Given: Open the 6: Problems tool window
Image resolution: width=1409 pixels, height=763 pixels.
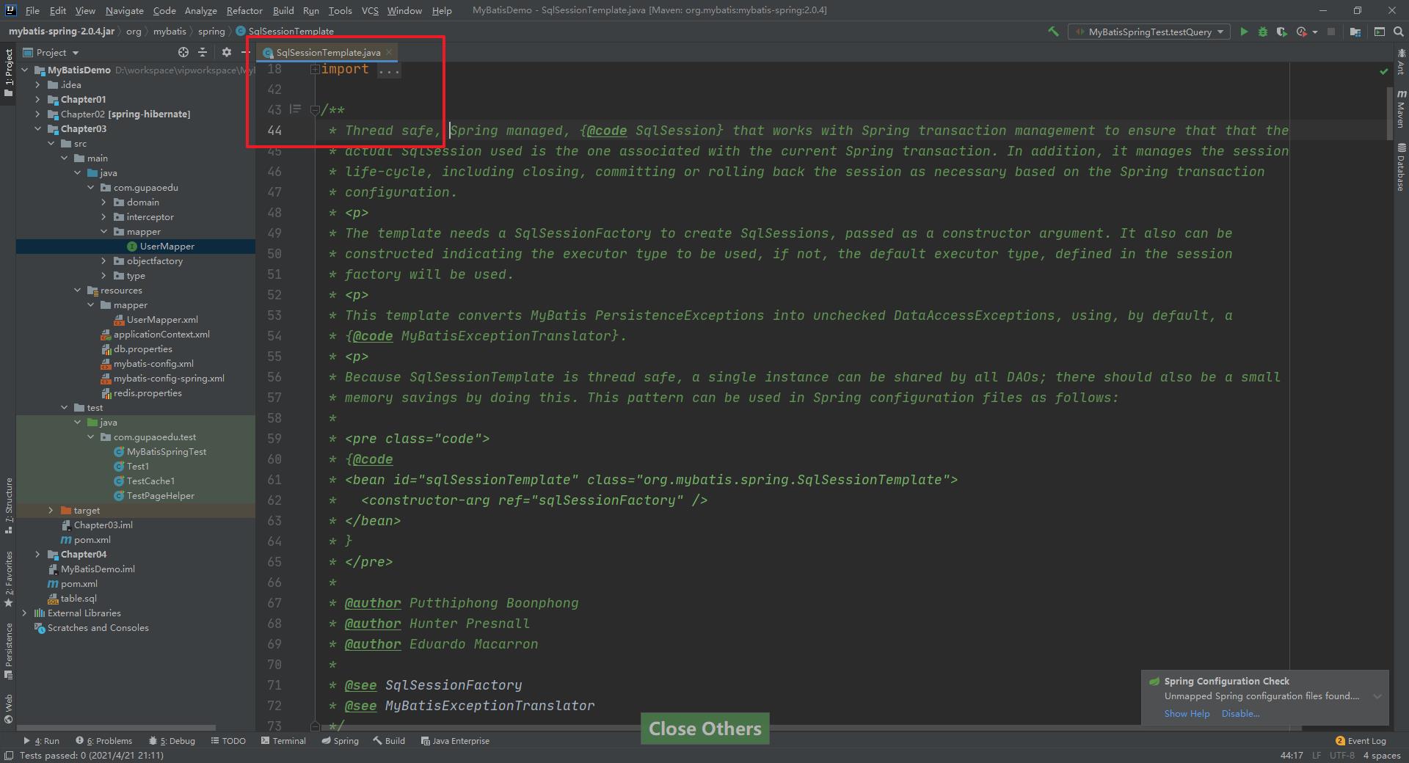Looking at the screenshot, I should 103,740.
